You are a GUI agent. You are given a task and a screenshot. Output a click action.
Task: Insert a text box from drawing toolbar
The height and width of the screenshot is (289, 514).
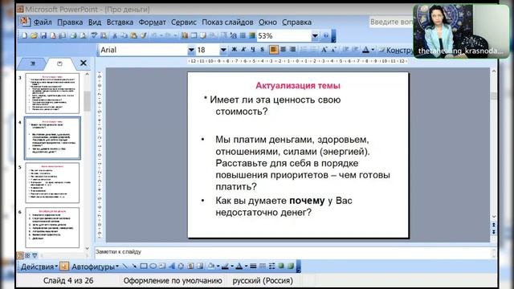click(162, 267)
